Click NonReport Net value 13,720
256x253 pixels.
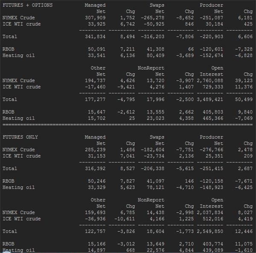point(155,80)
